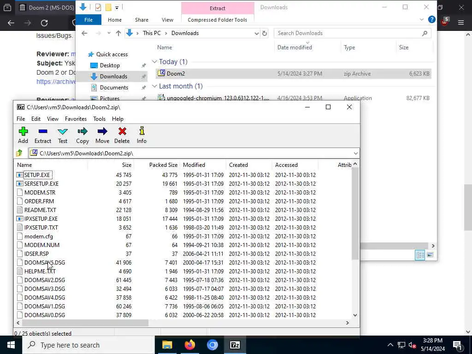Screen dimensions: 472x354
Task: Click the Explorer up-one-level arrow
Action: pyautogui.click(x=118, y=33)
